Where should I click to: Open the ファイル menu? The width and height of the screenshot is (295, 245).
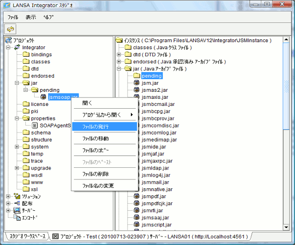click(13, 17)
